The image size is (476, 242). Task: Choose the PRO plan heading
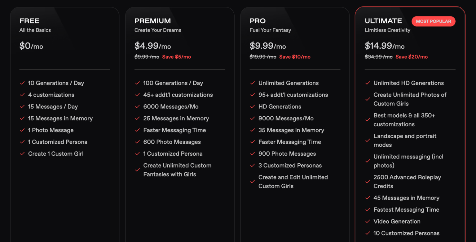(258, 21)
